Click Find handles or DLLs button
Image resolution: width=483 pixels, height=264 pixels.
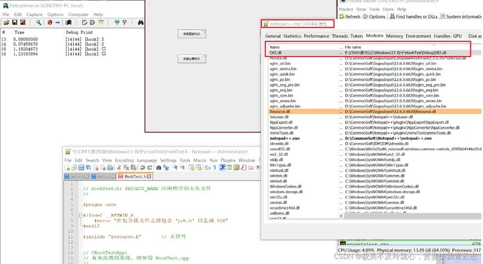pyautogui.click(x=414, y=16)
